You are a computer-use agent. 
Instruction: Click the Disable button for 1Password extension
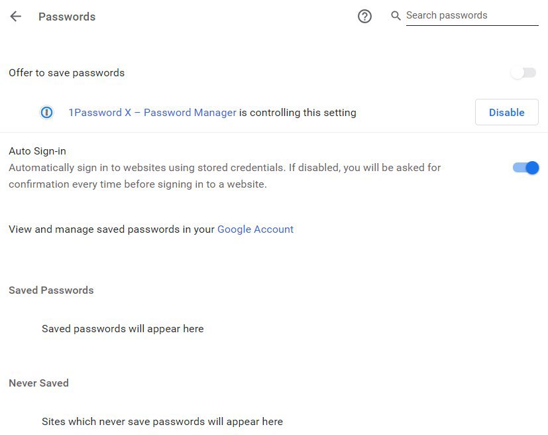[506, 112]
